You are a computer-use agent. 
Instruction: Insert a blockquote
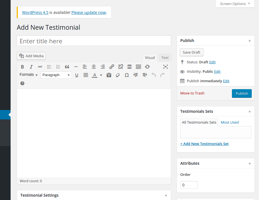[67, 67]
